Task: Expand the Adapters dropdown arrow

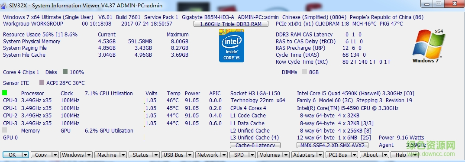Action: (x=320, y=155)
